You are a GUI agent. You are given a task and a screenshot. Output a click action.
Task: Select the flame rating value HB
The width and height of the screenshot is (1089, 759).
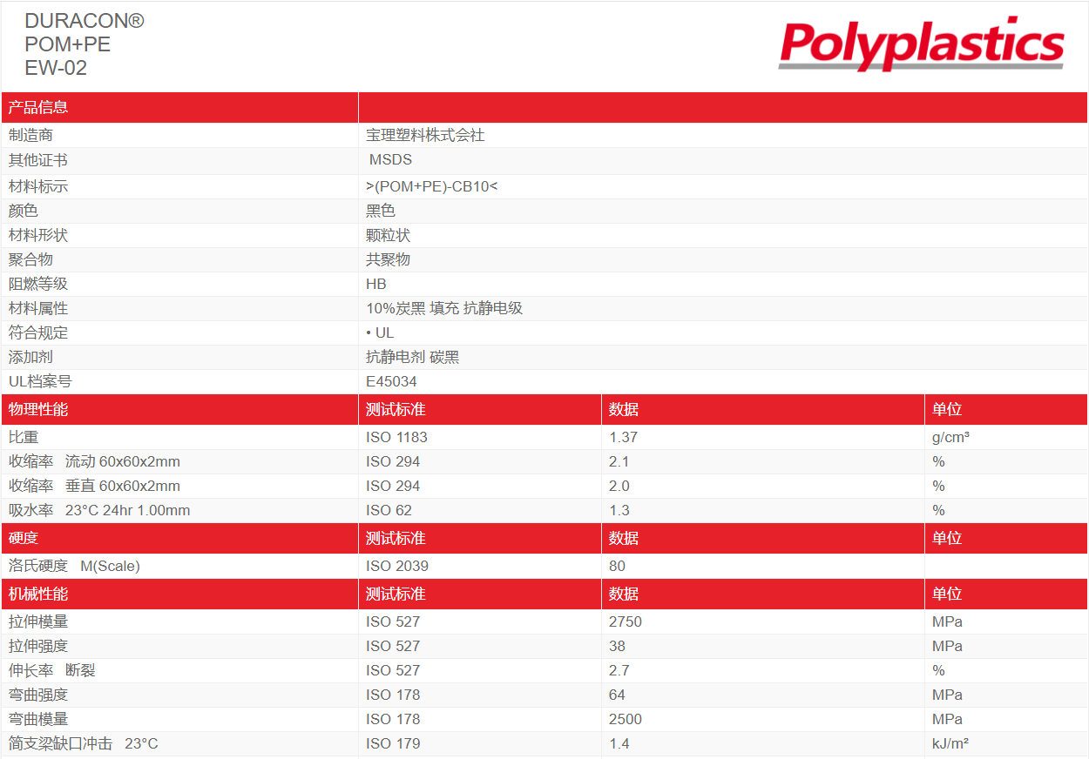coord(376,284)
